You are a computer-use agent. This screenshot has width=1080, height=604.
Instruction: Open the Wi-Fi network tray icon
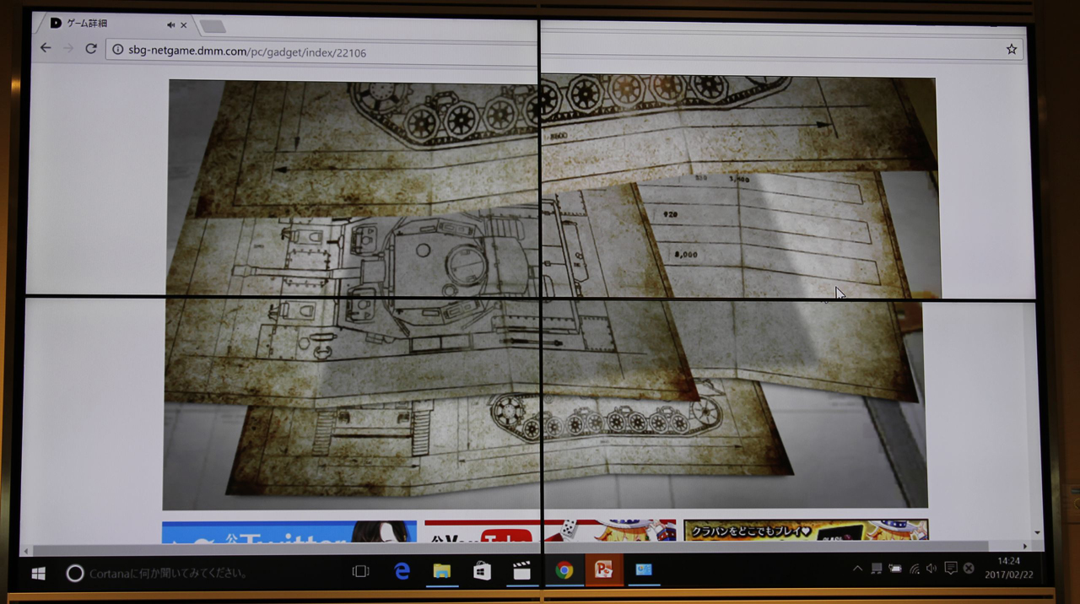point(914,569)
